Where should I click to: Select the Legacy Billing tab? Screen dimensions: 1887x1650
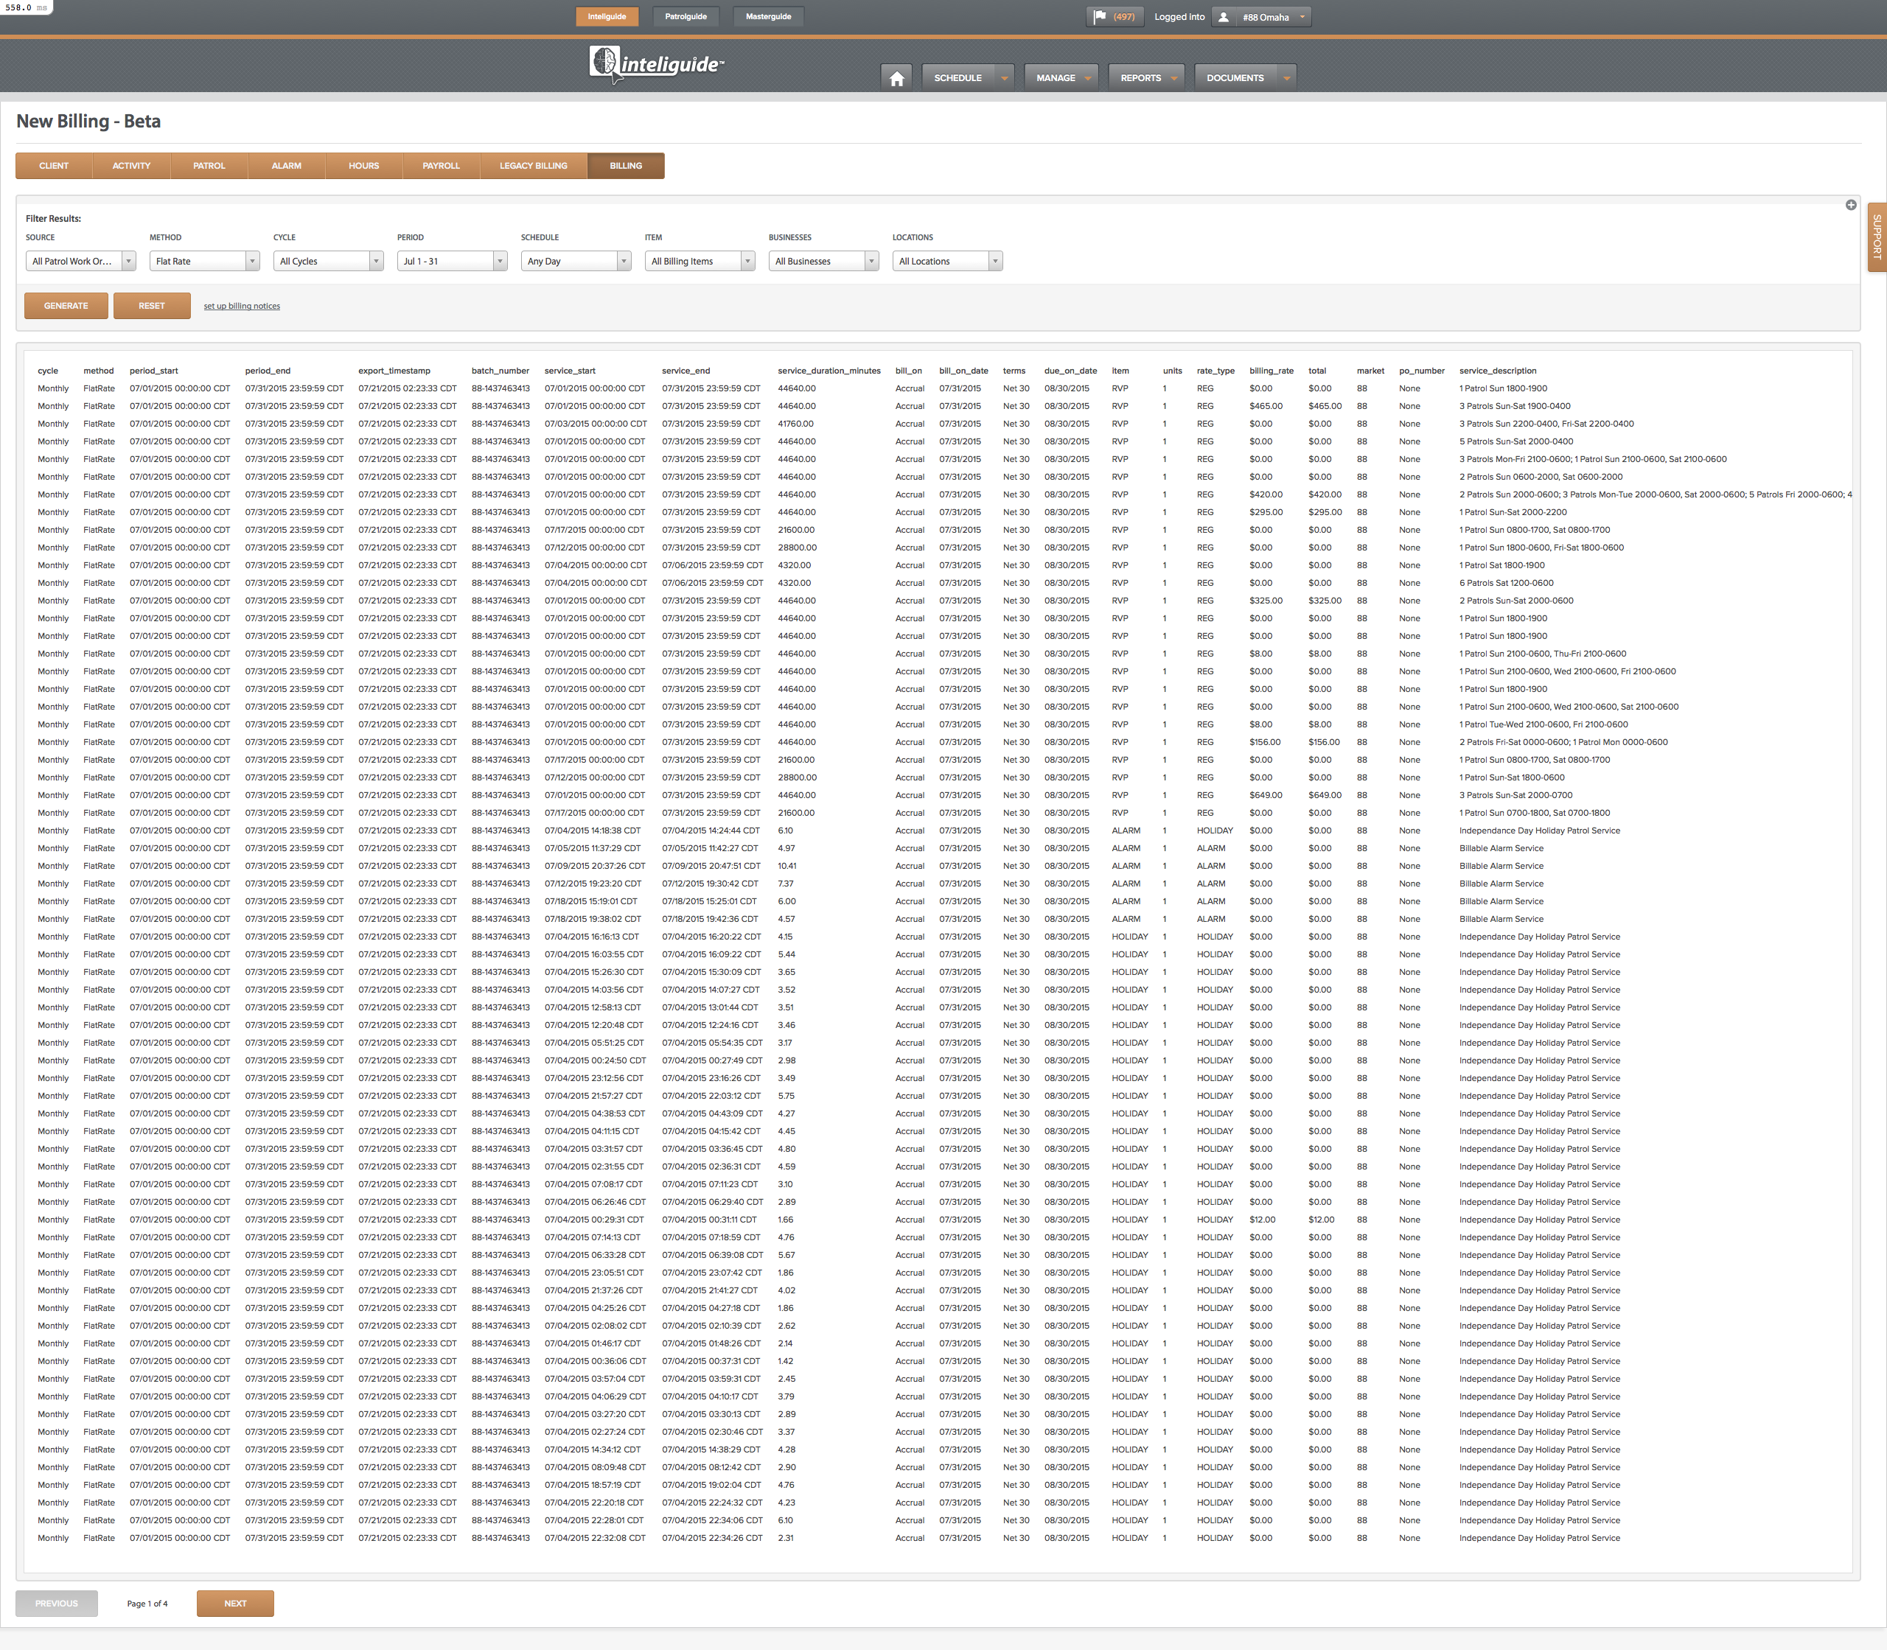533,166
